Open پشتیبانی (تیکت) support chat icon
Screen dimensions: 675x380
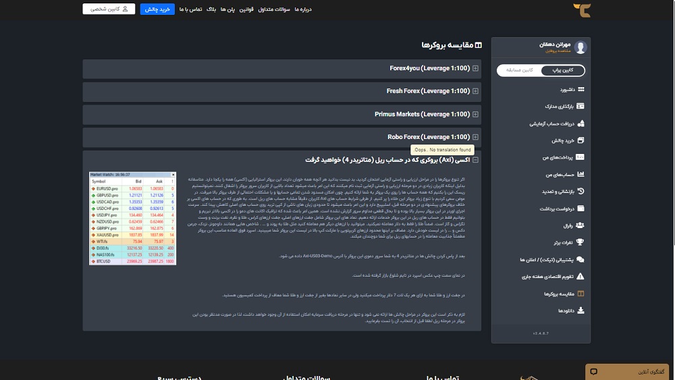pos(580,259)
